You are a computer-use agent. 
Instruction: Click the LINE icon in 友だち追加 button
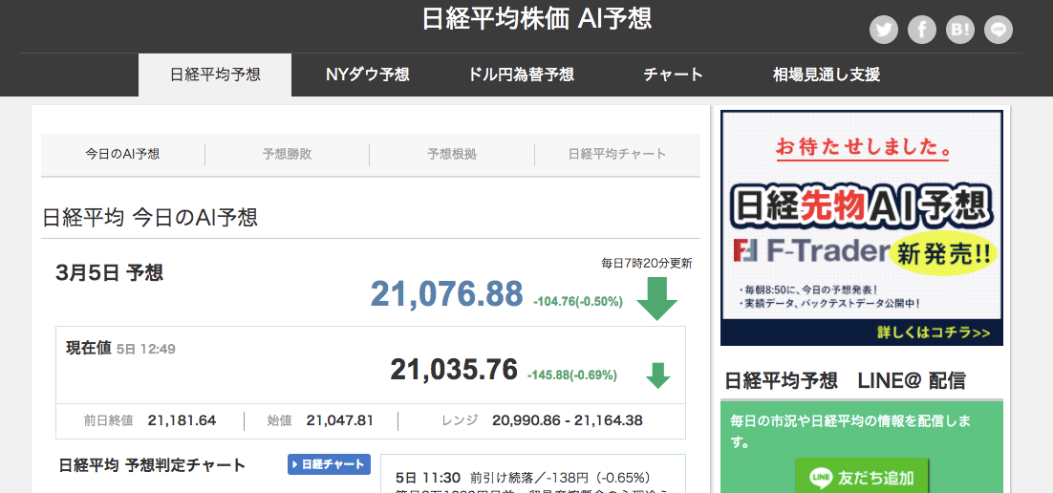(x=820, y=477)
